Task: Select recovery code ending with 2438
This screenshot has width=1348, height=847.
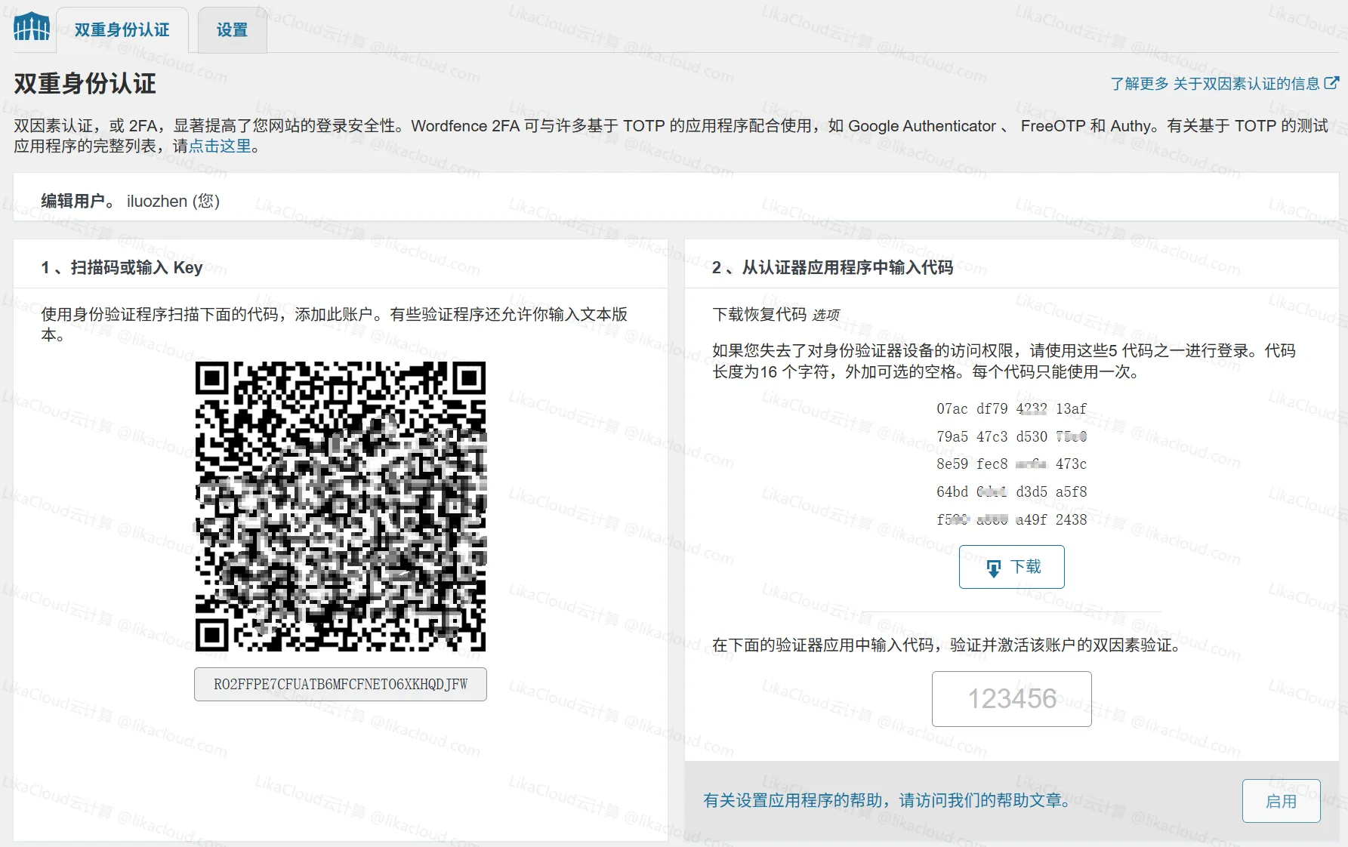Action: coord(1011,519)
